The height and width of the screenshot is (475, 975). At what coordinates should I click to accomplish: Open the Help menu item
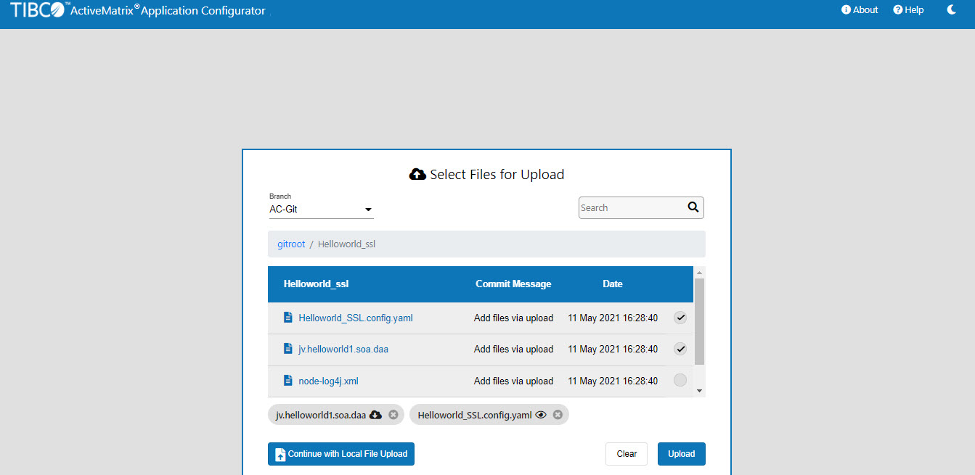tap(908, 10)
